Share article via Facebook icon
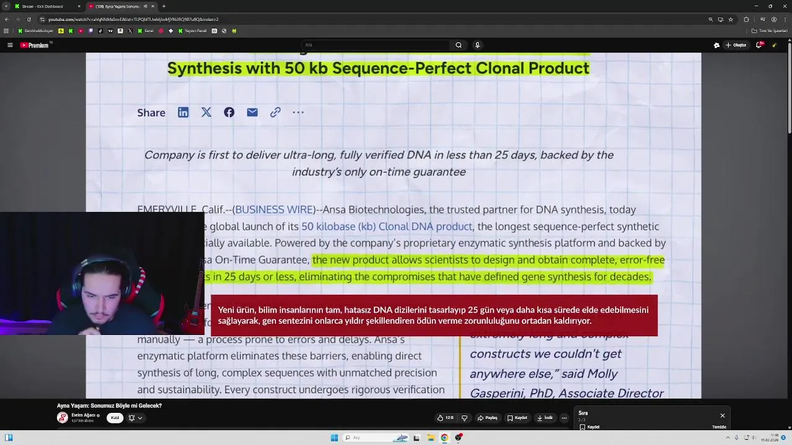 (x=229, y=112)
